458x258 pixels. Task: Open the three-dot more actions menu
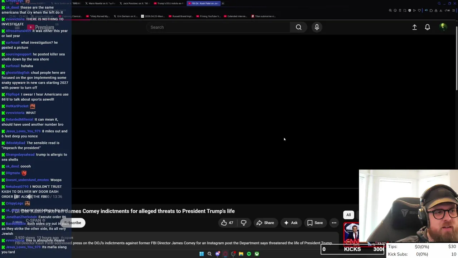(334, 223)
